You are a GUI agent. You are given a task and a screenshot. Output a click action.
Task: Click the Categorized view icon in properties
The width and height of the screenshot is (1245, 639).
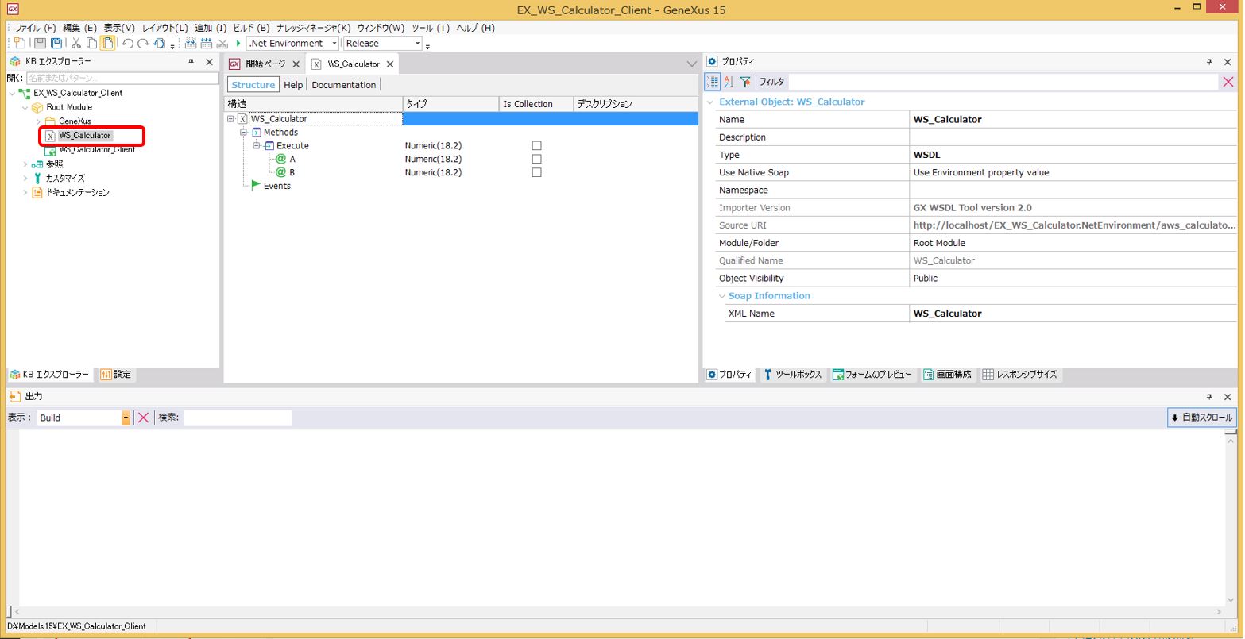coord(713,82)
